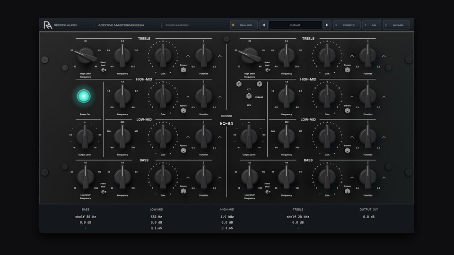Click right channel Low Shelf Frequency knob

(x=250, y=177)
